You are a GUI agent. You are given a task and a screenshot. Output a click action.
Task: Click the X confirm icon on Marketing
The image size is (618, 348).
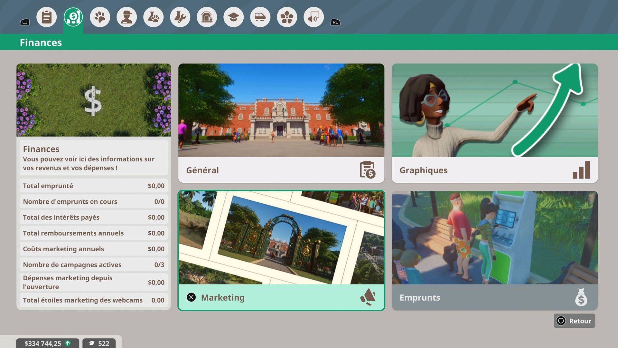click(191, 297)
